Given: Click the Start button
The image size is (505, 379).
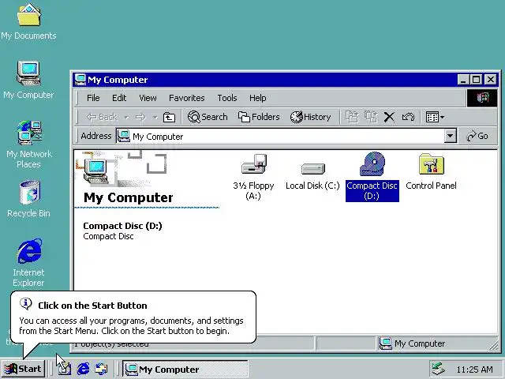Looking at the screenshot, I should [23, 369].
